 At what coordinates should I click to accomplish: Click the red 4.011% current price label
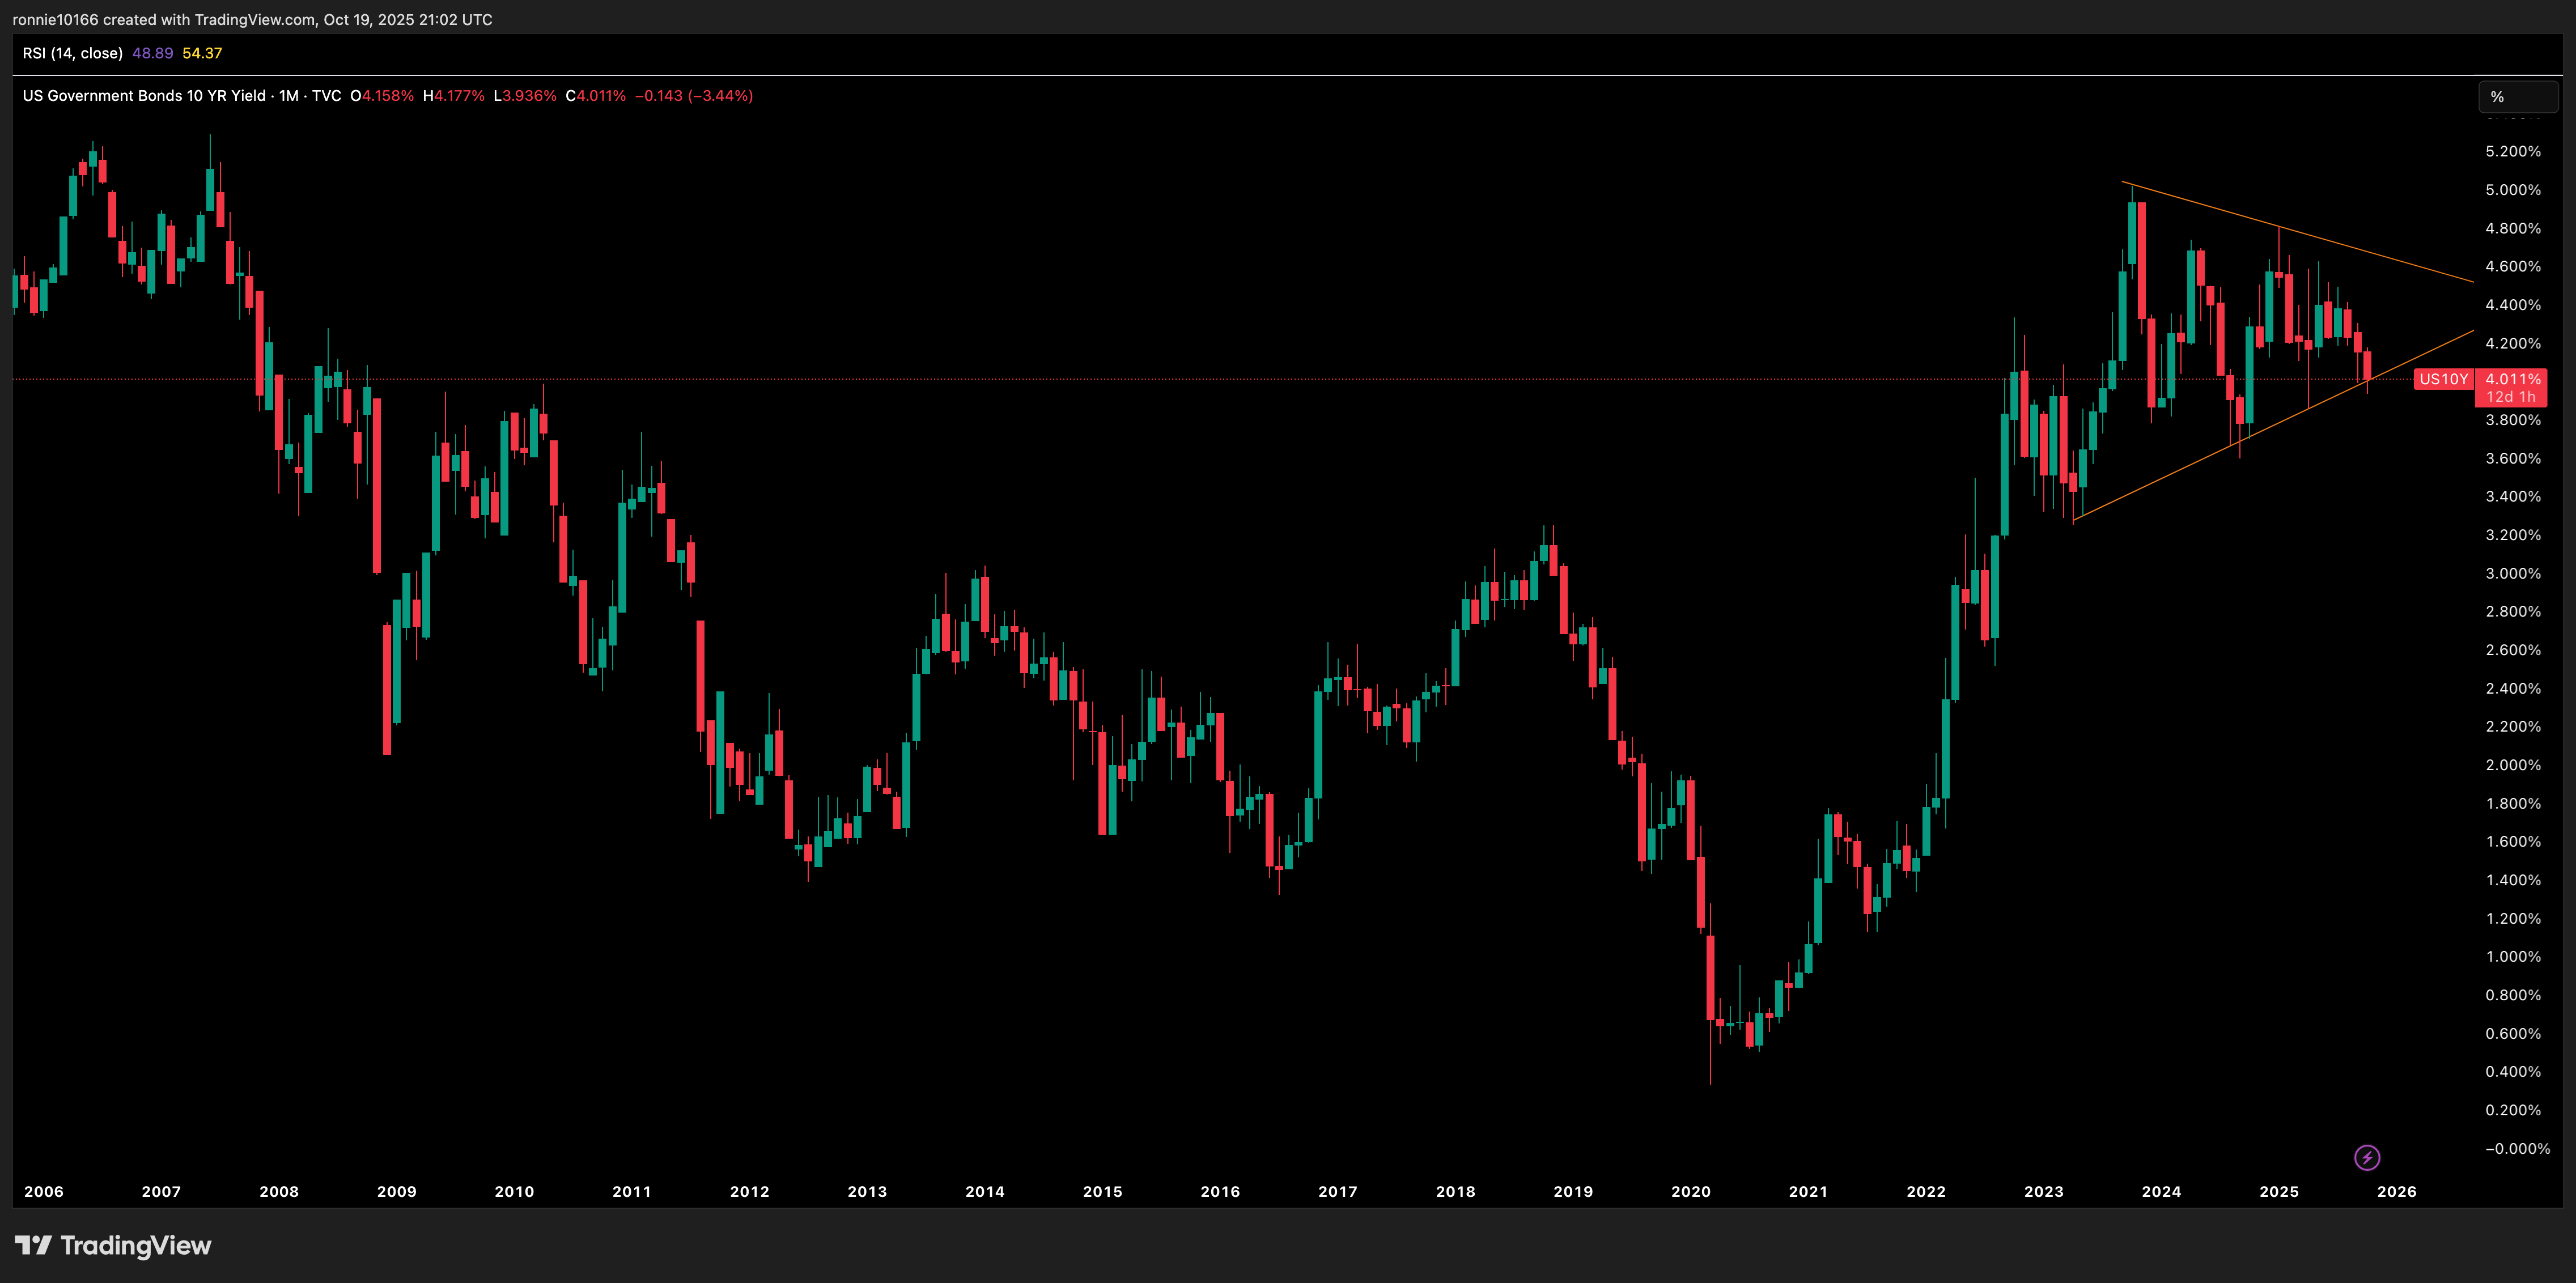[2512, 379]
